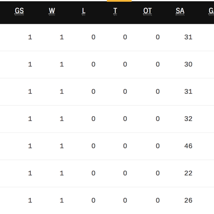Click the GS value in the 46 SA row
The height and width of the screenshot is (214, 214).
(30, 146)
